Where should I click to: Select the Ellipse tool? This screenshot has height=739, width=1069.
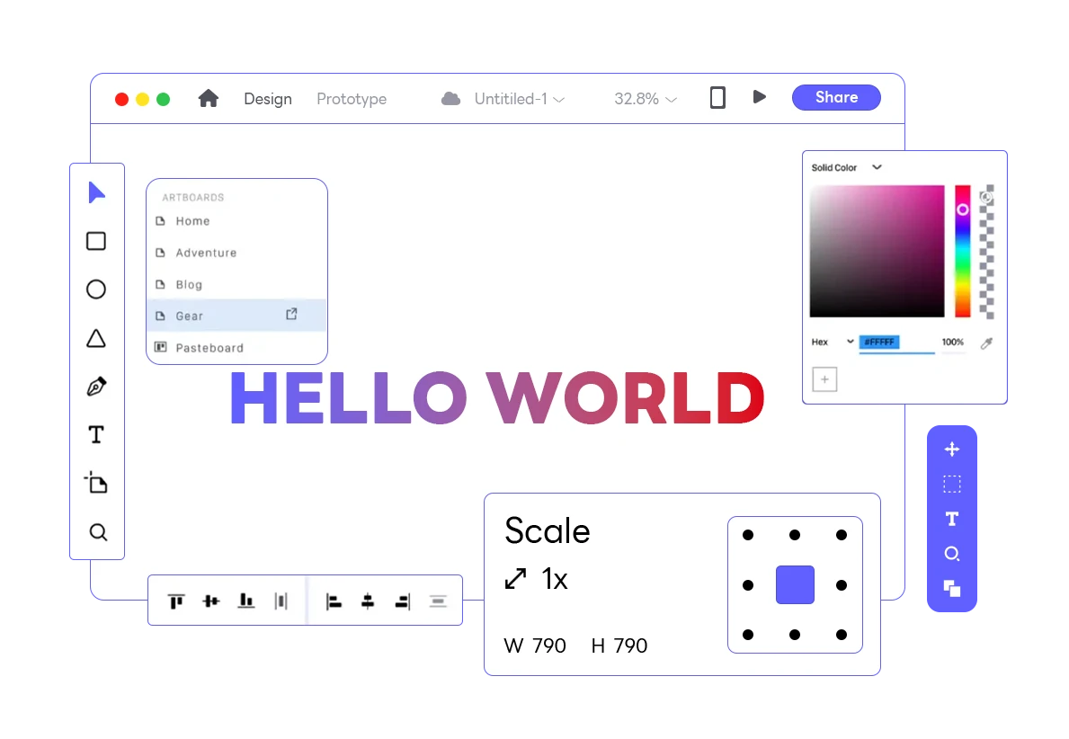tap(96, 289)
